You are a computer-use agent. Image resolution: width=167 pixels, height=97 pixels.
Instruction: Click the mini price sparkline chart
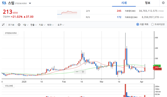point(69,14)
